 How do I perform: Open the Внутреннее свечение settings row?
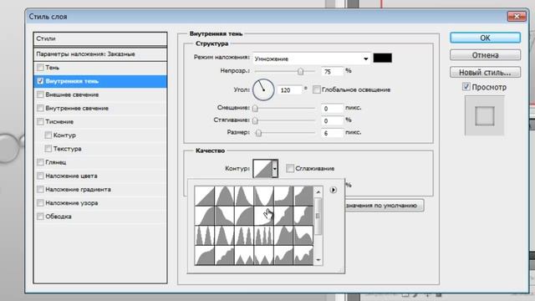coord(100,108)
